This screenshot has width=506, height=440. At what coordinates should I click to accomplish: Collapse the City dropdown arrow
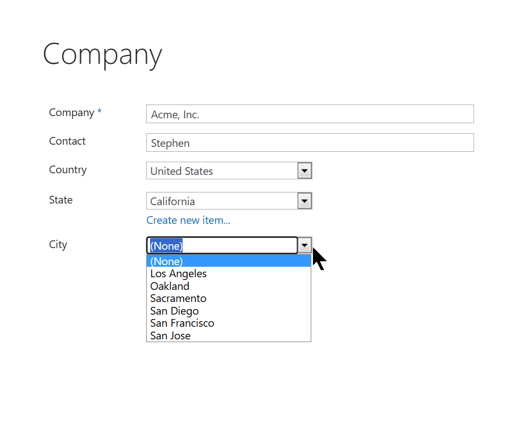(304, 245)
